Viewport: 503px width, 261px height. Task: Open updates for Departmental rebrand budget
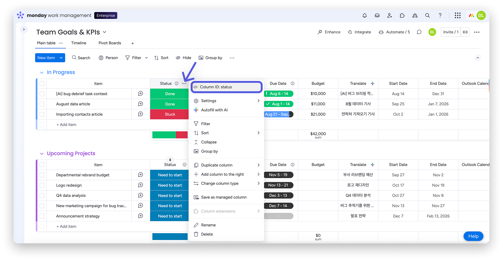140,175
